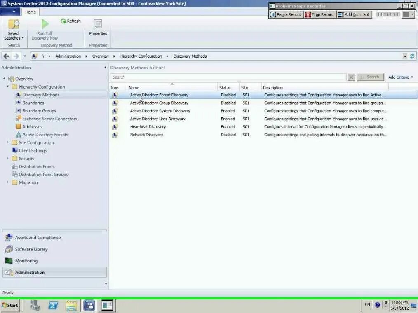Click the Assets and Compliance workspace icon
Image resolution: width=418 pixels, height=313 pixels.
(x=9, y=238)
